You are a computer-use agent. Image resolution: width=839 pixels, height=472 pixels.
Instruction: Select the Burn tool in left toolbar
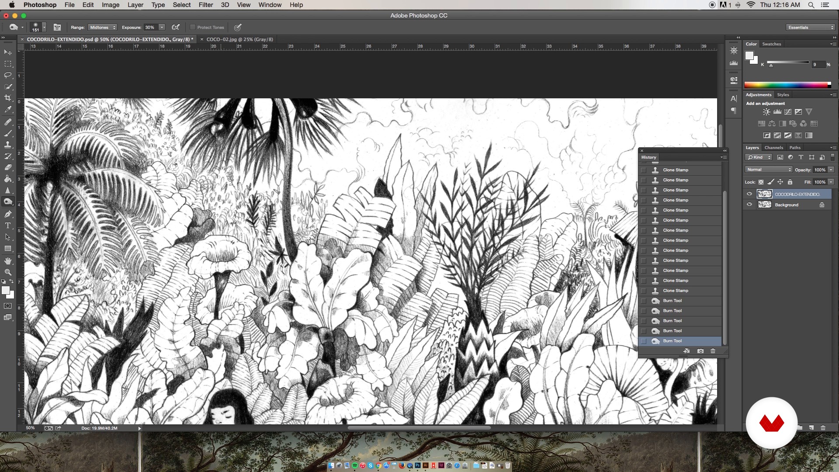[x=8, y=201]
